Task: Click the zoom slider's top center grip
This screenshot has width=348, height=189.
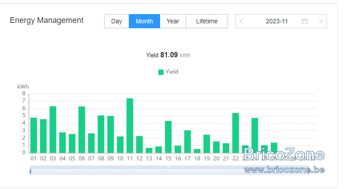Action: click(x=169, y=167)
